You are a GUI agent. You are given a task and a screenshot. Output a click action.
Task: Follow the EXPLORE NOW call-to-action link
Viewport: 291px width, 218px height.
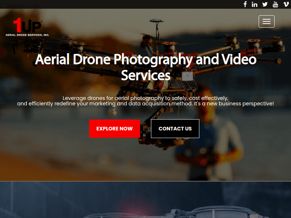point(115,129)
